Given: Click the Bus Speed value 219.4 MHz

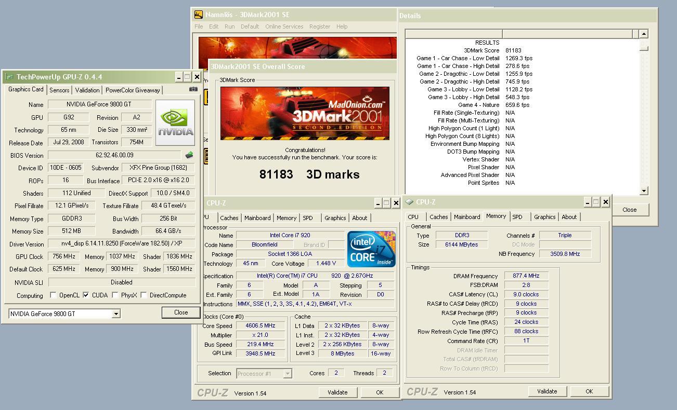Looking at the screenshot, I should (261, 345).
